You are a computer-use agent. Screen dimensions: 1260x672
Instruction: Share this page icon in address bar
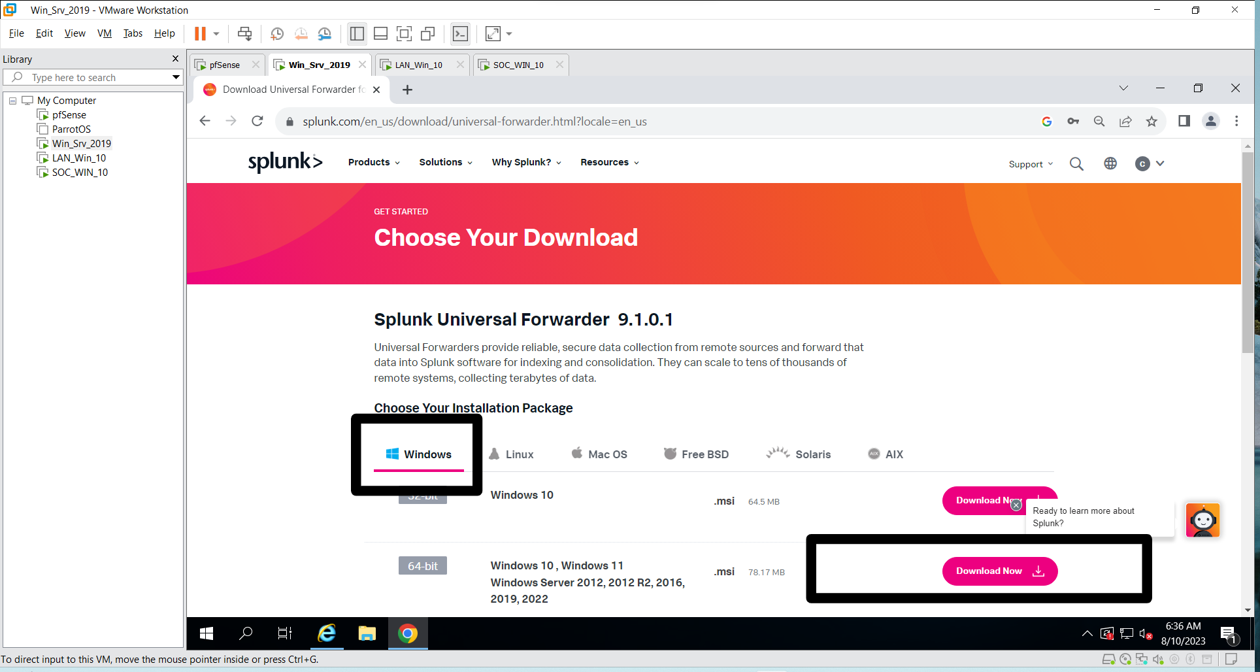pyautogui.click(x=1125, y=121)
